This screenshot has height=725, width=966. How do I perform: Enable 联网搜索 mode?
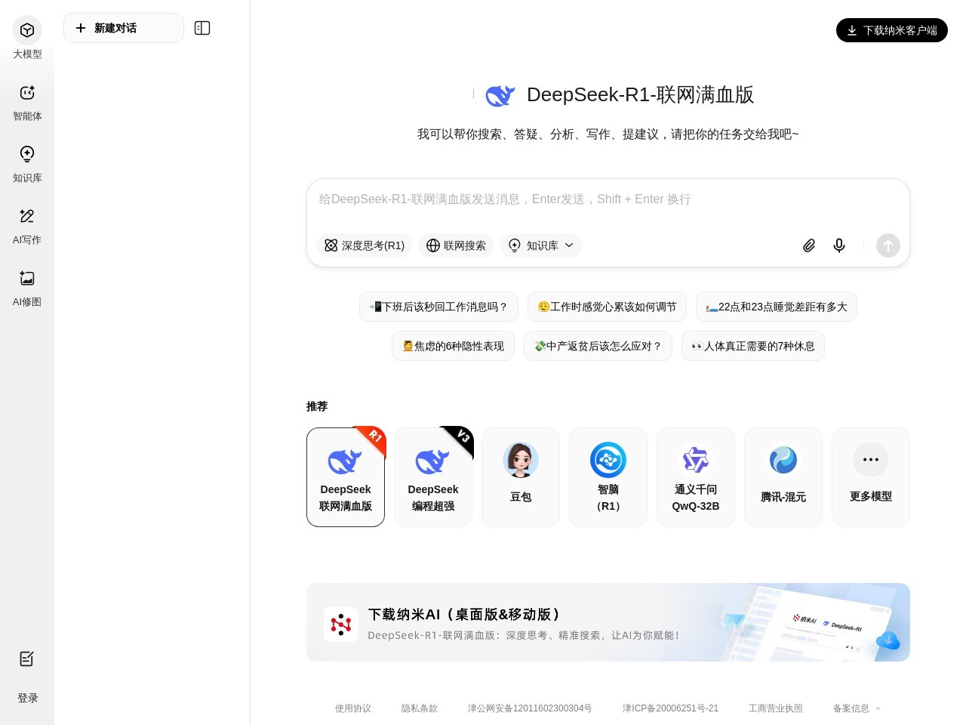[x=456, y=245]
